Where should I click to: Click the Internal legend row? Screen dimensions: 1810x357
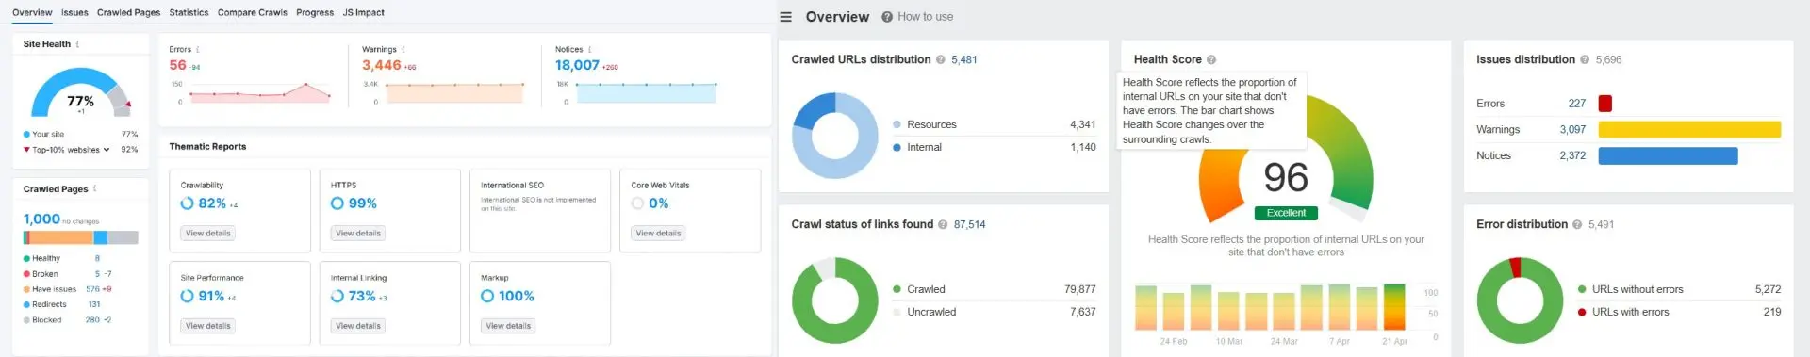point(994,147)
